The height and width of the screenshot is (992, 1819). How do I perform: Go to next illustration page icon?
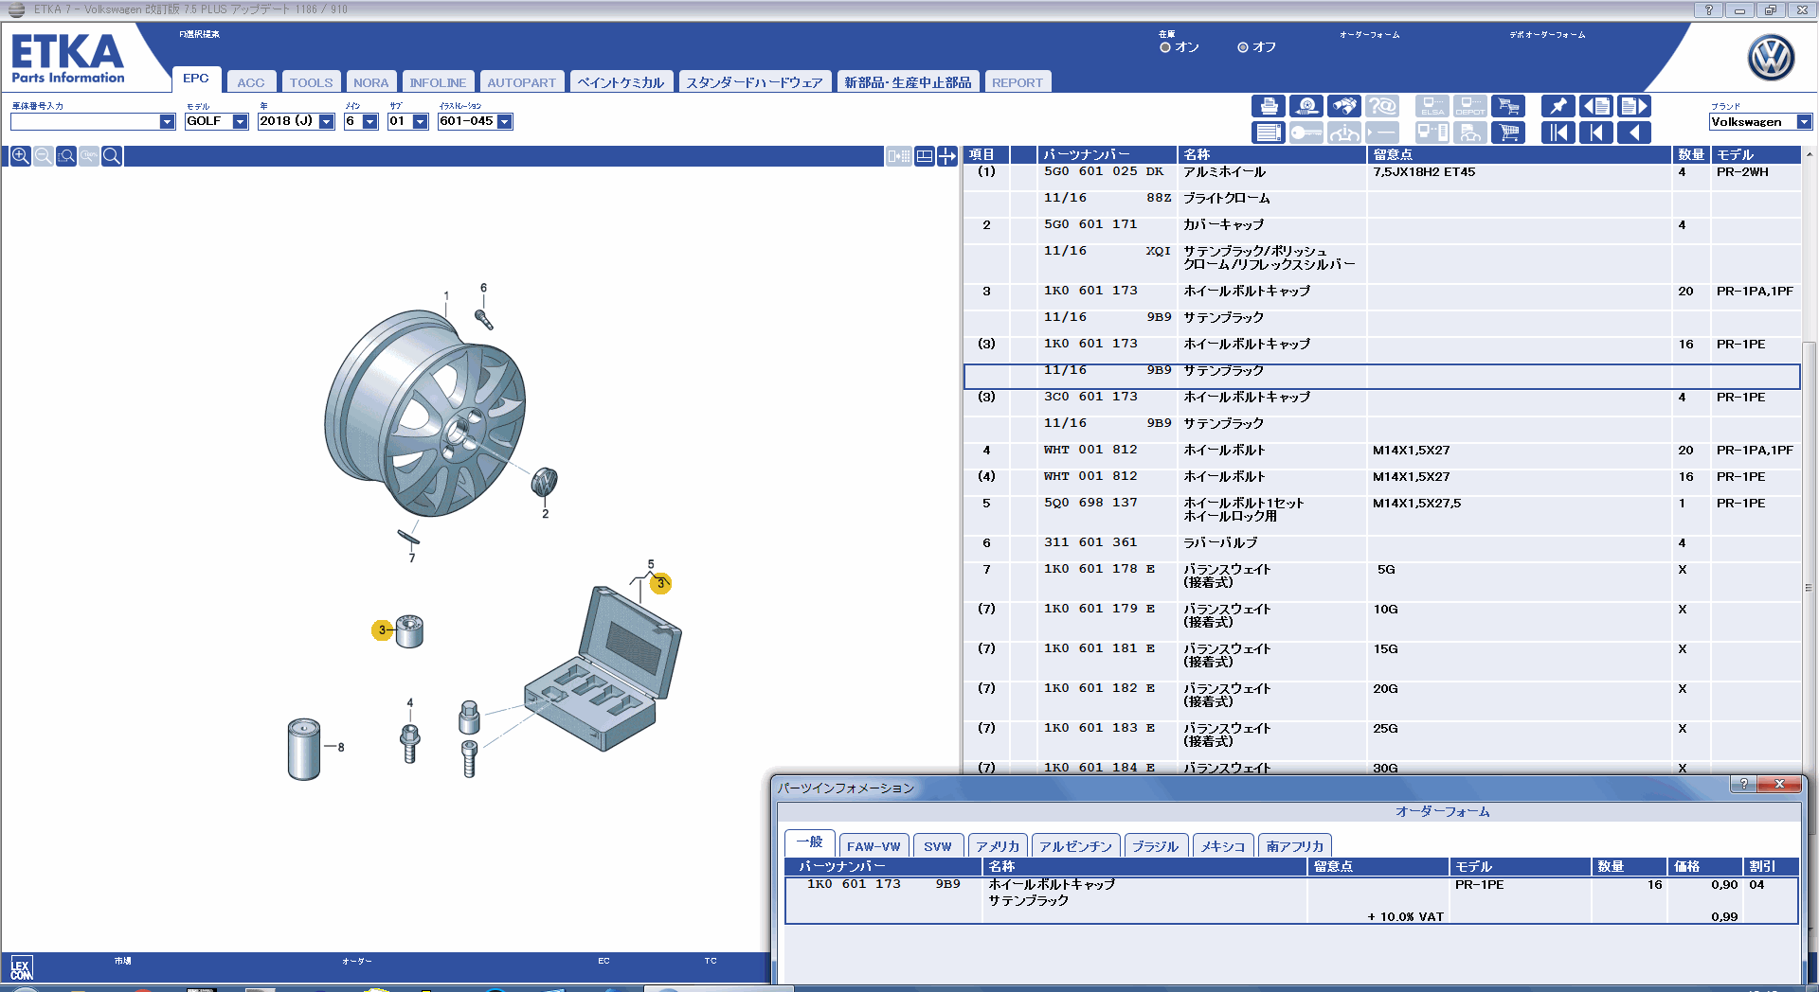tap(1633, 106)
